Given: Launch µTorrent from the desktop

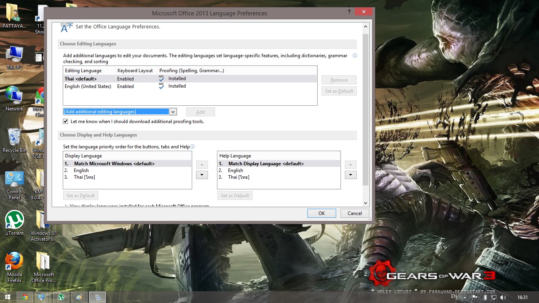Looking at the screenshot, I should point(15,223).
